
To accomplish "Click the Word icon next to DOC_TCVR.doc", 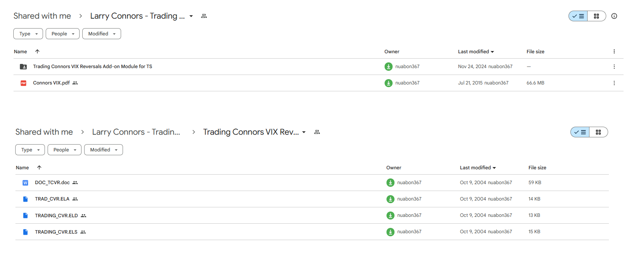I will coord(25,183).
